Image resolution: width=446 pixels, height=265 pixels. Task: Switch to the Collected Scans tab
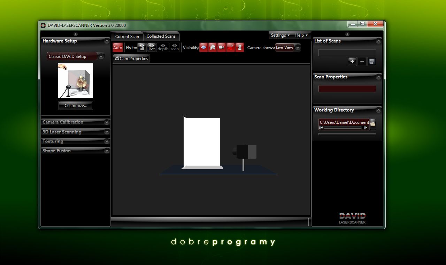click(x=161, y=36)
